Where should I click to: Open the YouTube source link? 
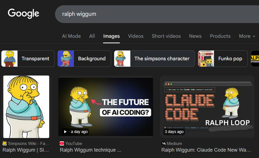74,144
